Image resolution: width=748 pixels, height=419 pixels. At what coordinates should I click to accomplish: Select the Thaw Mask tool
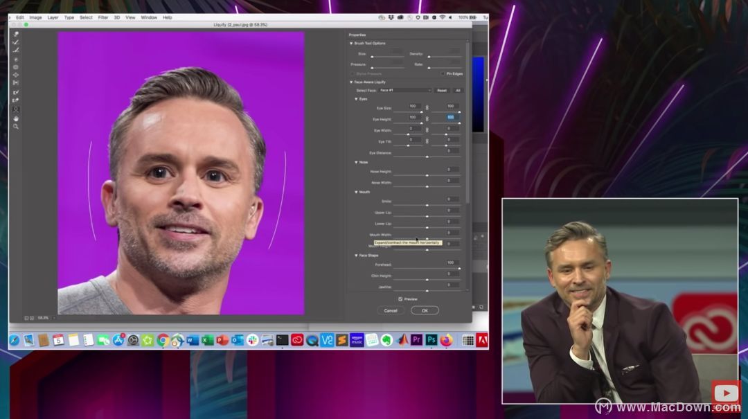[16, 100]
